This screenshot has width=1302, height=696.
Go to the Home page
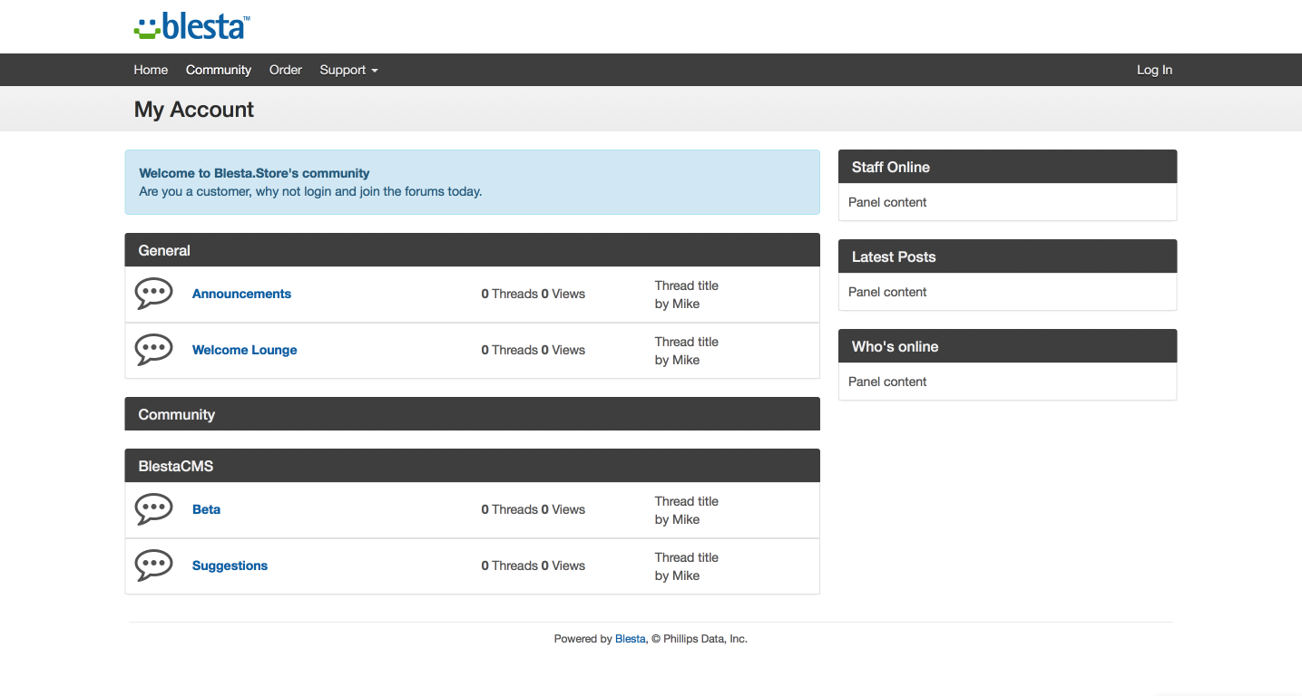(x=151, y=70)
